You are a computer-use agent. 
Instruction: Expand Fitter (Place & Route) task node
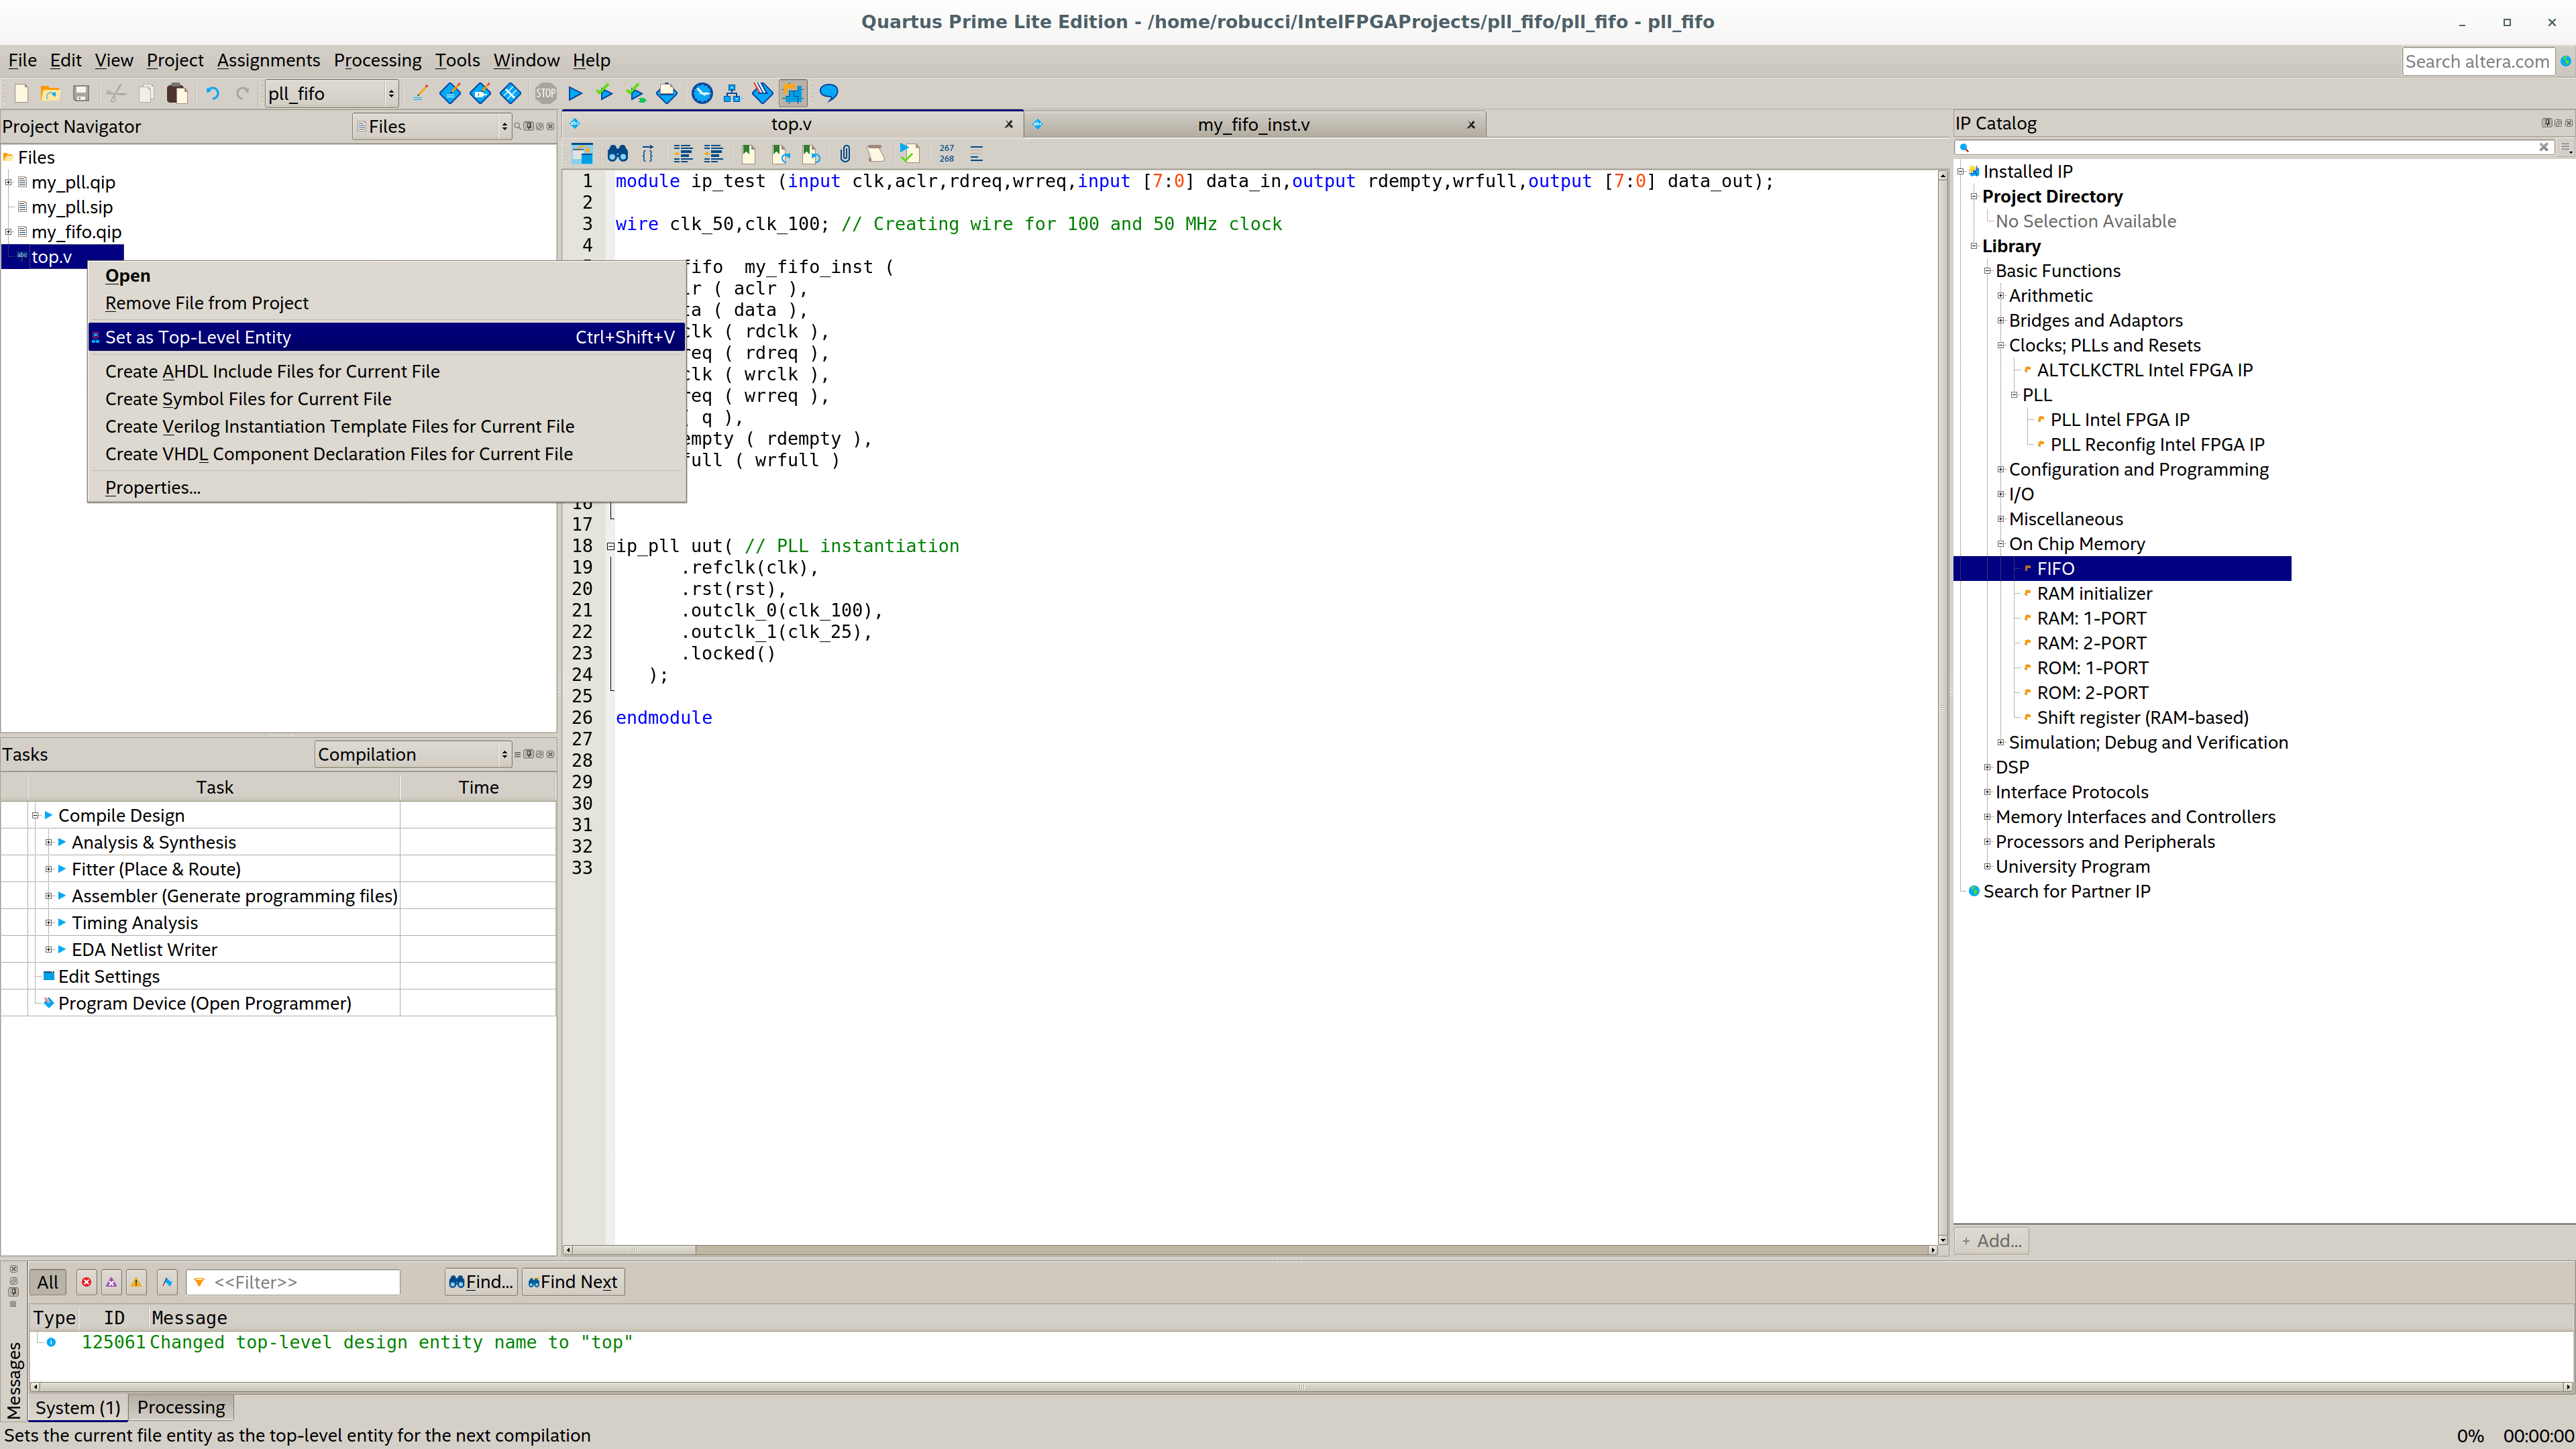click(x=48, y=869)
